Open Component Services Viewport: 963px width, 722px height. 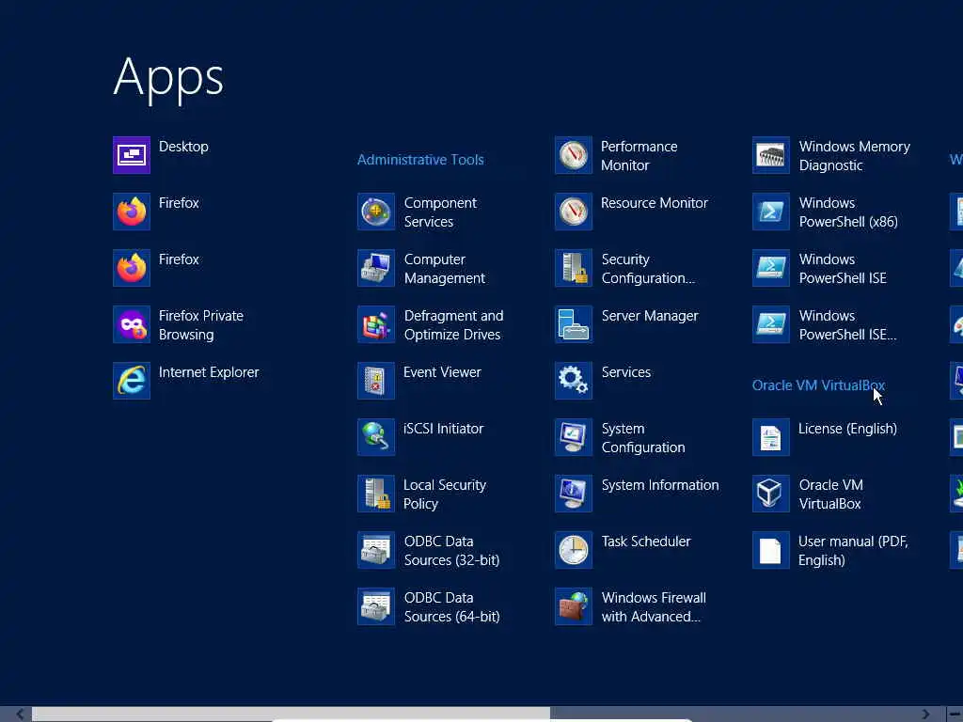point(418,212)
